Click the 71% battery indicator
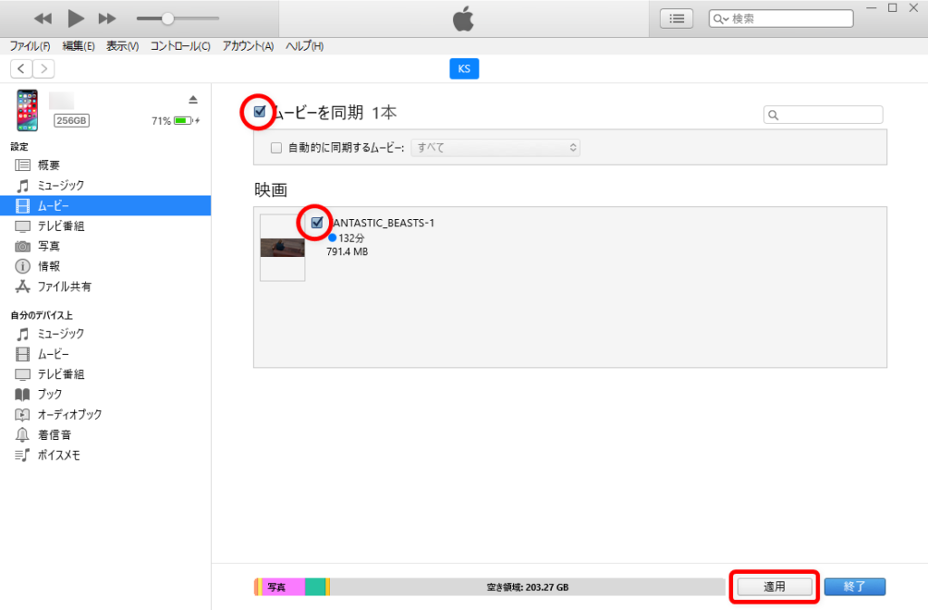 176,120
